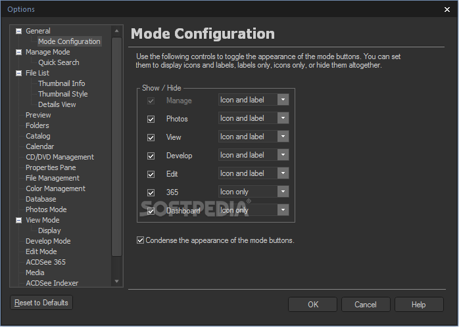Collapse the Manage Mode tree node
Image resolution: width=459 pixels, height=327 pixels.
click(x=18, y=52)
